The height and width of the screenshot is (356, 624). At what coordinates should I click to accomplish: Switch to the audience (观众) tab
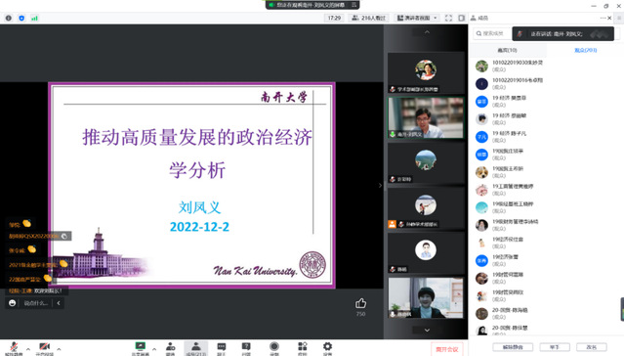coord(585,50)
